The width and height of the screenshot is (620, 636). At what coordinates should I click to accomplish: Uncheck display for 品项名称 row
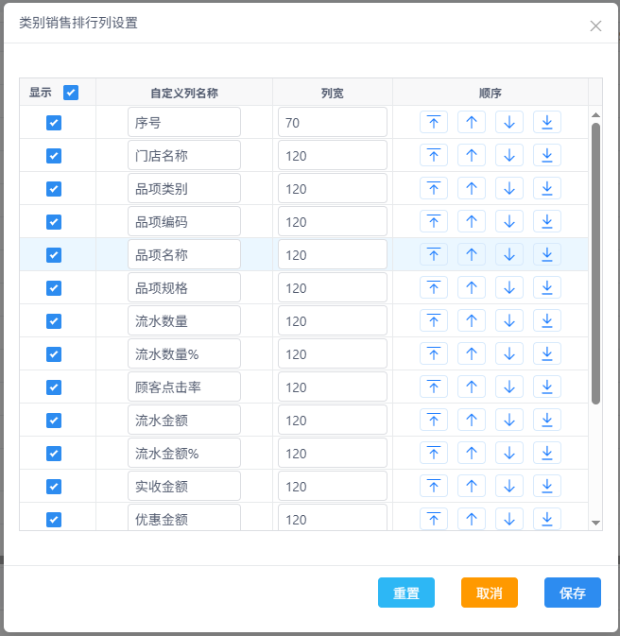point(54,255)
